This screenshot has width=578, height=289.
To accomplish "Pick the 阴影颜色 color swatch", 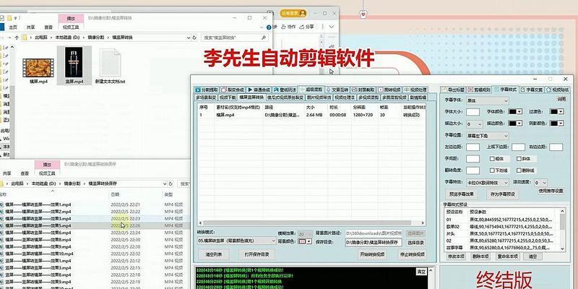I will (556, 124).
